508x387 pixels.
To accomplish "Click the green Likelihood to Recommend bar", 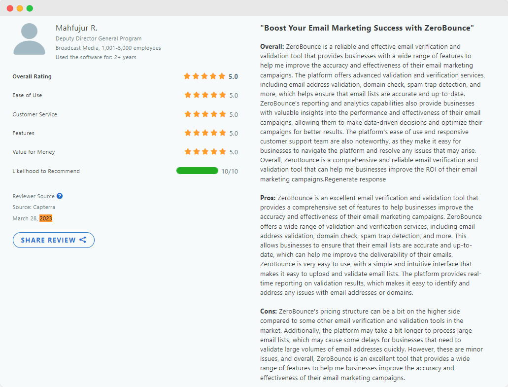I will pyautogui.click(x=197, y=171).
